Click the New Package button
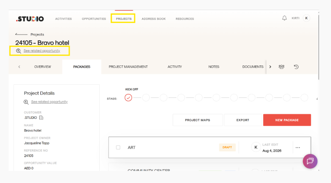 (287, 120)
